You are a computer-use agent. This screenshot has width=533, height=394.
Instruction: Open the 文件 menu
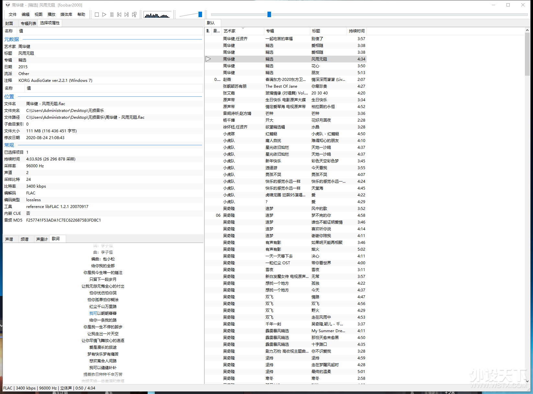[x=13, y=15]
